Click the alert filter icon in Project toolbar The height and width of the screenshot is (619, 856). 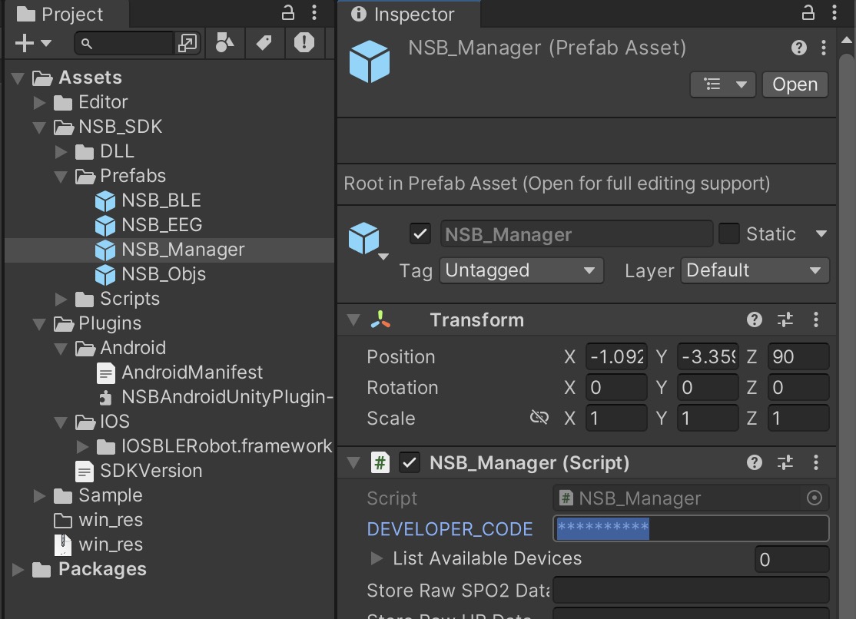tap(304, 42)
